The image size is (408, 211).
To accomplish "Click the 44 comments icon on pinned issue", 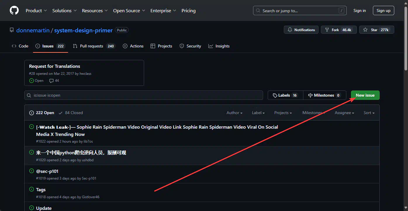I will (54, 81).
